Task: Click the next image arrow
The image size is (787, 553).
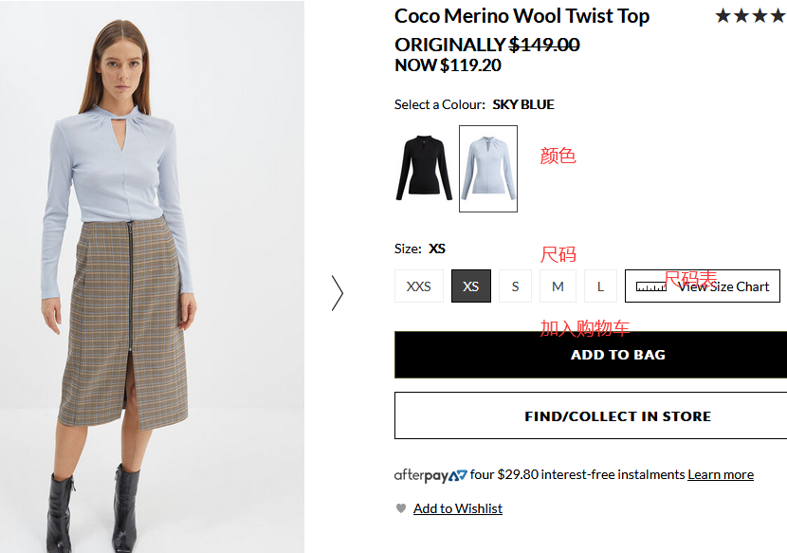Action: click(x=337, y=293)
